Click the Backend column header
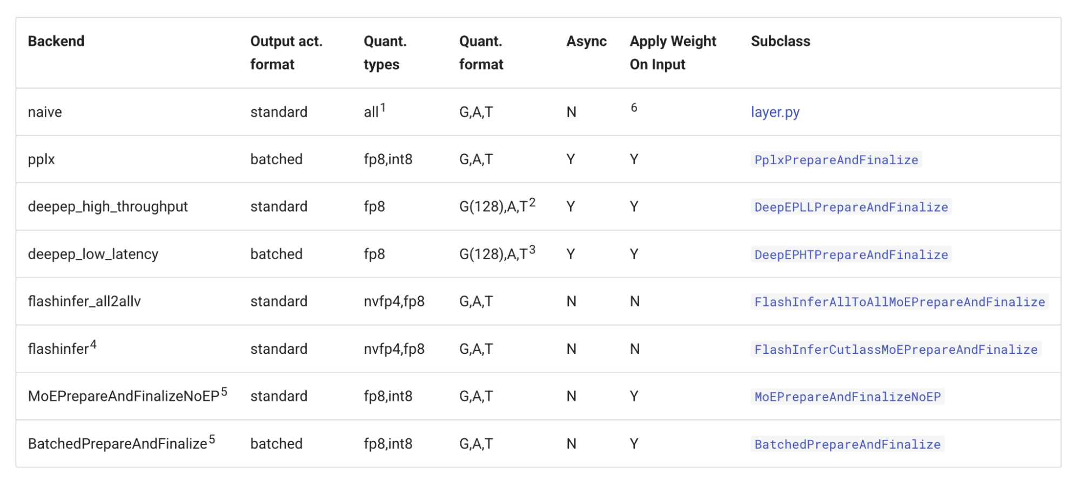Image resolution: width=1080 pixels, height=489 pixels. [56, 41]
